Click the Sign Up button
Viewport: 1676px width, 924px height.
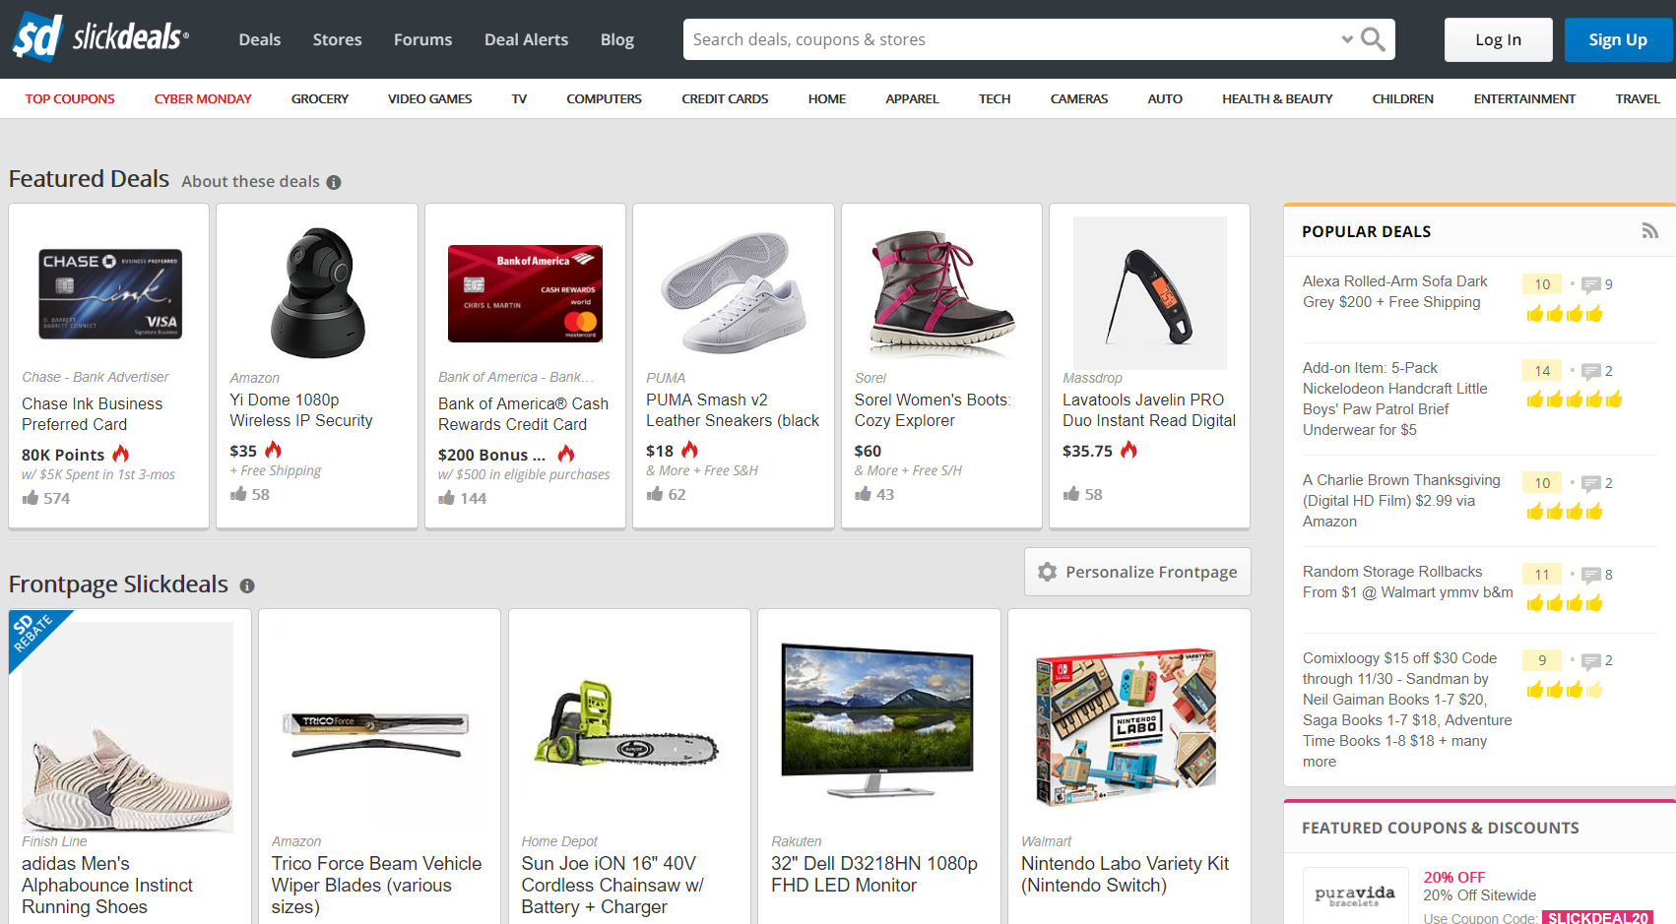pos(1618,39)
